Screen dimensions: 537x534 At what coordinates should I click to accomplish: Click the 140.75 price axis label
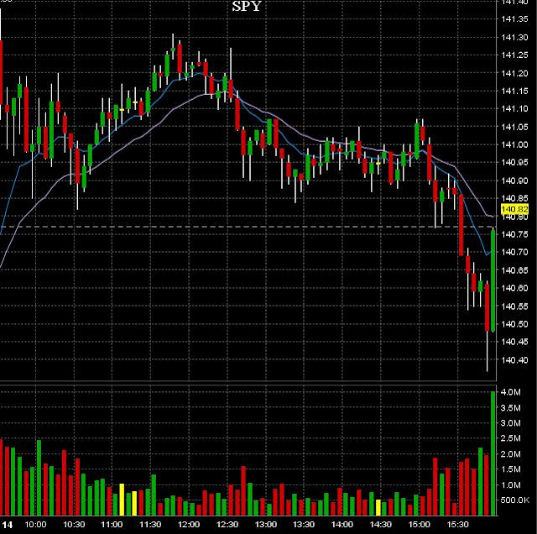tap(514, 234)
